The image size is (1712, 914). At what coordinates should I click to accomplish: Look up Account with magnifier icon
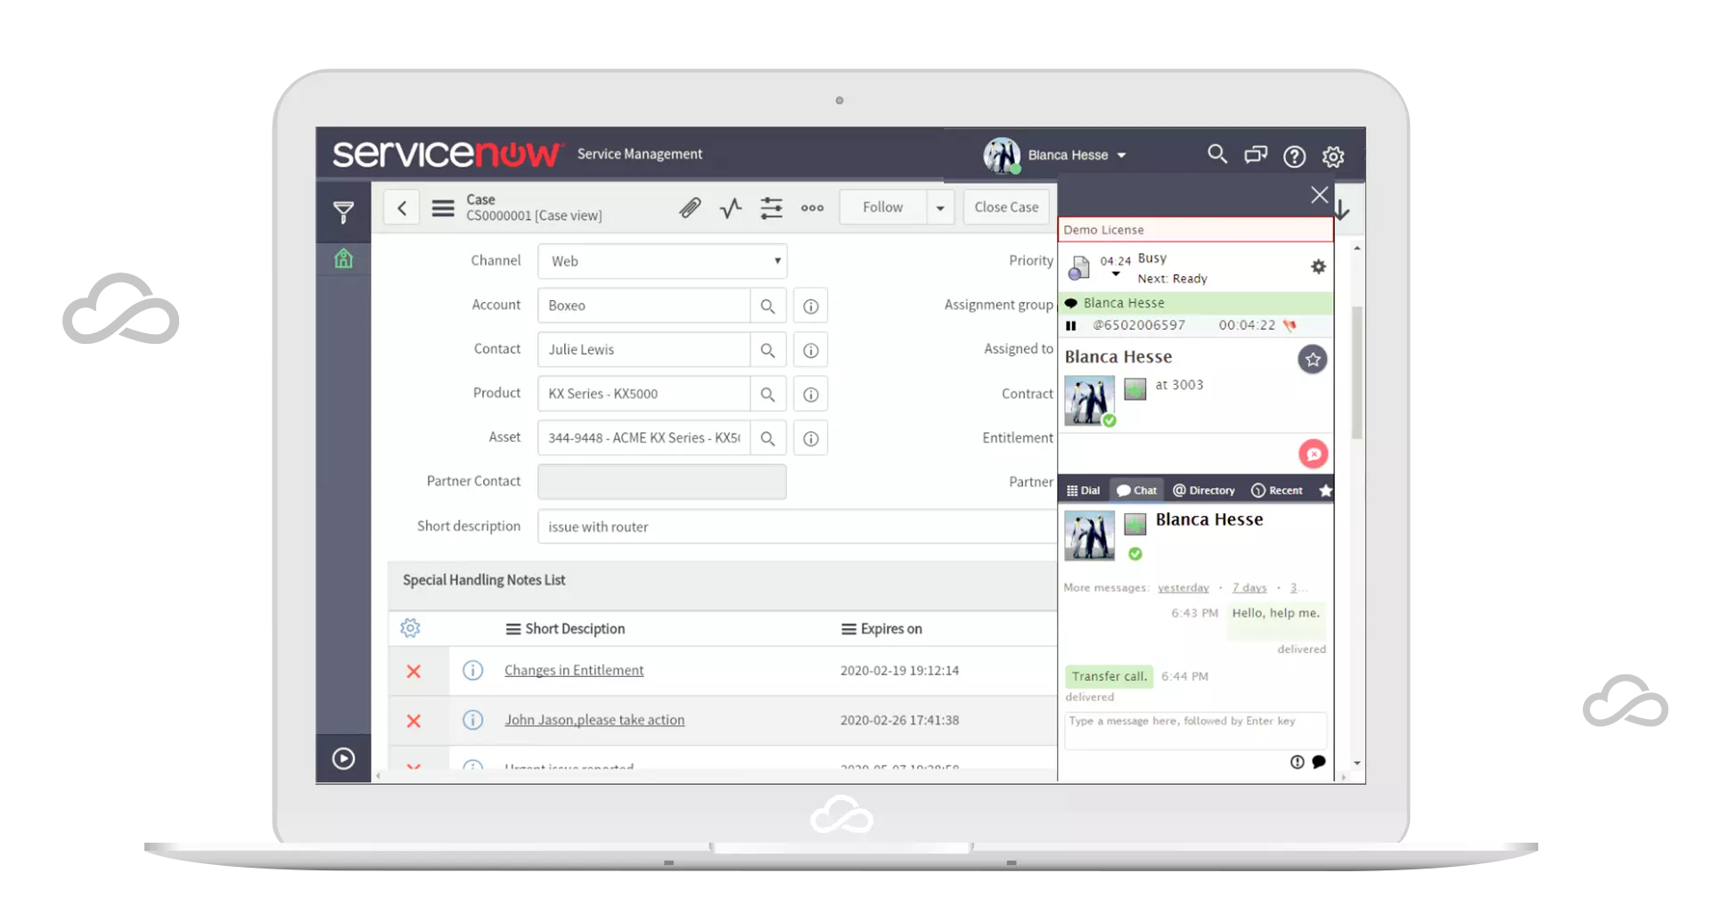767,306
